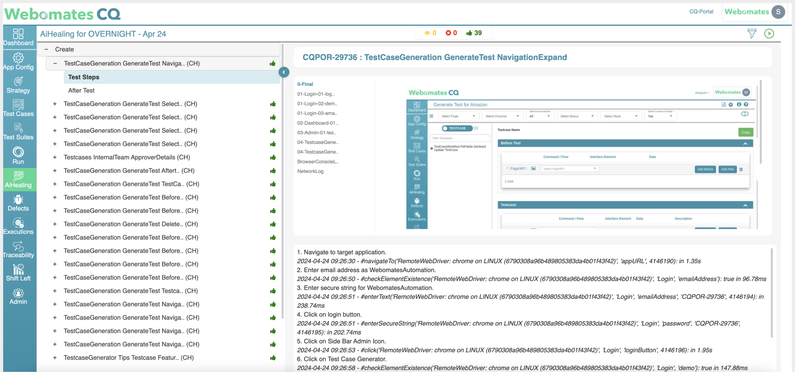Click the CQPOR-29736 testcase title
The width and height of the screenshot is (795, 372).
[435, 57]
